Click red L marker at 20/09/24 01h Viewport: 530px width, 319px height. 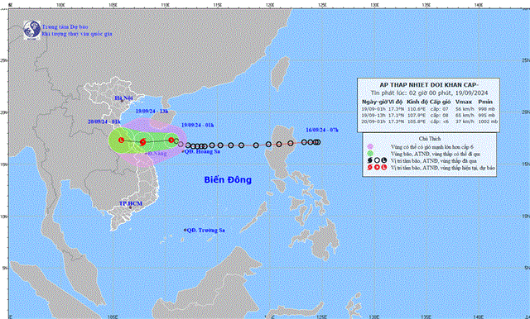click(122, 140)
